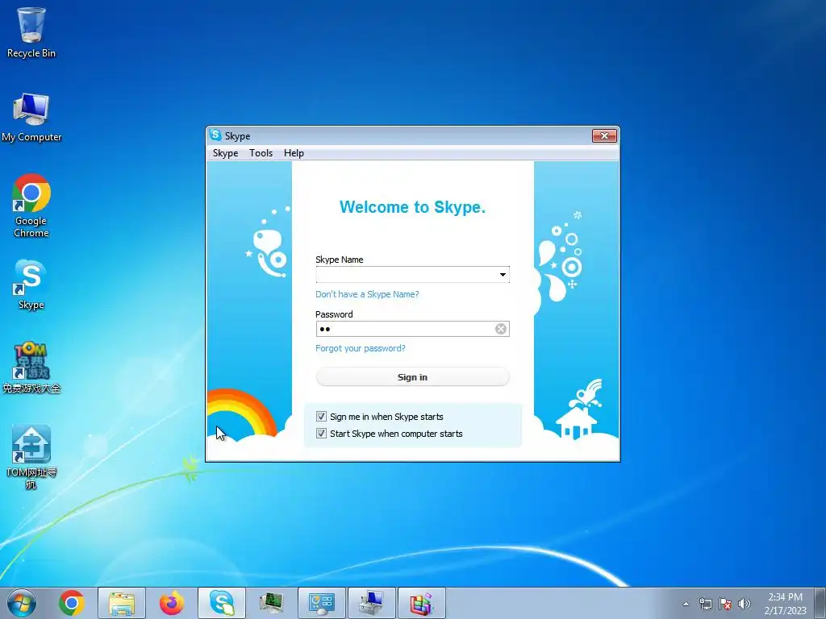Screen dimensions: 826x619
Task: Toggle Start Skype when computer starts
Action: point(321,433)
